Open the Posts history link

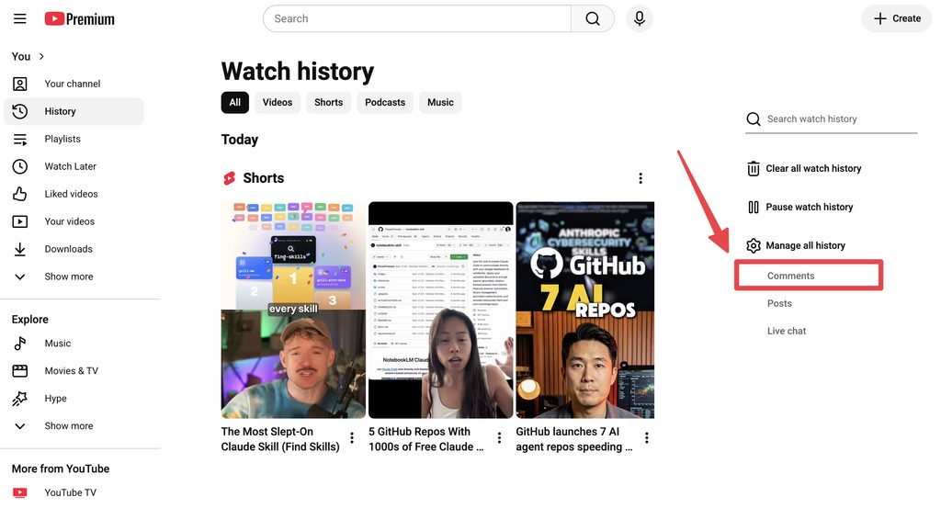(779, 303)
